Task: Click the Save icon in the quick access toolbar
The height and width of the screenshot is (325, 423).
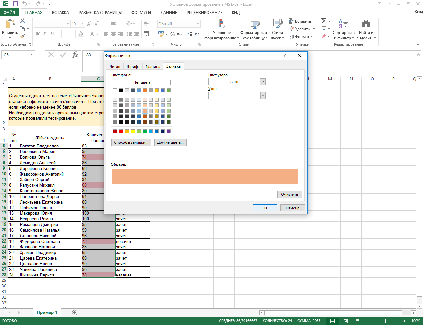Action: pyautogui.click(x=15, y=4)
